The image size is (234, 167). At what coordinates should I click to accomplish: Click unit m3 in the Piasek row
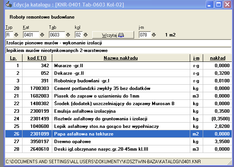(x=196, y=96)
